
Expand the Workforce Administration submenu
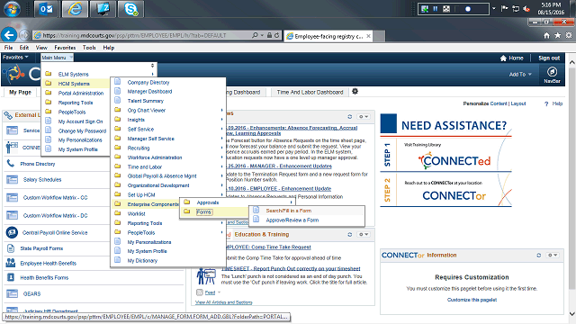tap(222, 157)
